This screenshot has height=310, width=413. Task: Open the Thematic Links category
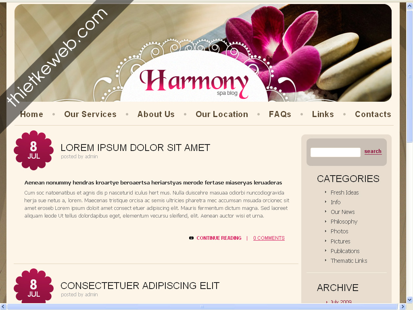[349, 261]
